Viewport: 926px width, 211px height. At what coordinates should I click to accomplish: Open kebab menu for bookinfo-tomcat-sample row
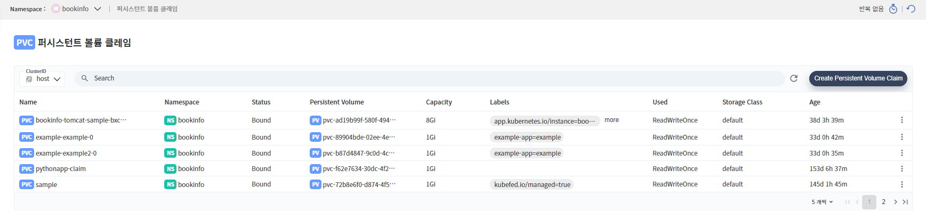902,120
